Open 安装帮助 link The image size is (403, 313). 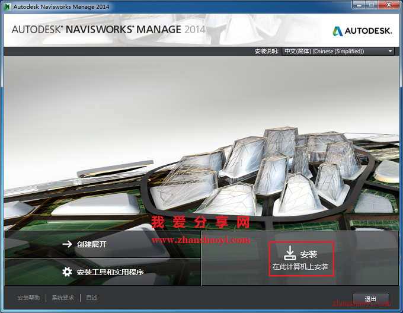pos(28,298)
